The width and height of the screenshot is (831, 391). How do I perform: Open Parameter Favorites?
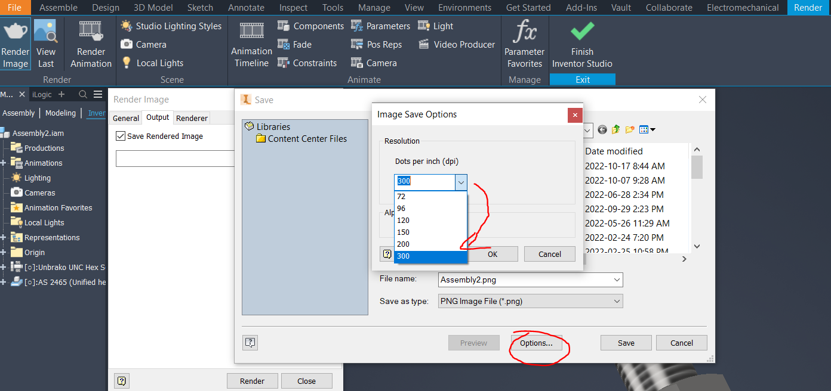tap(524, 43)
